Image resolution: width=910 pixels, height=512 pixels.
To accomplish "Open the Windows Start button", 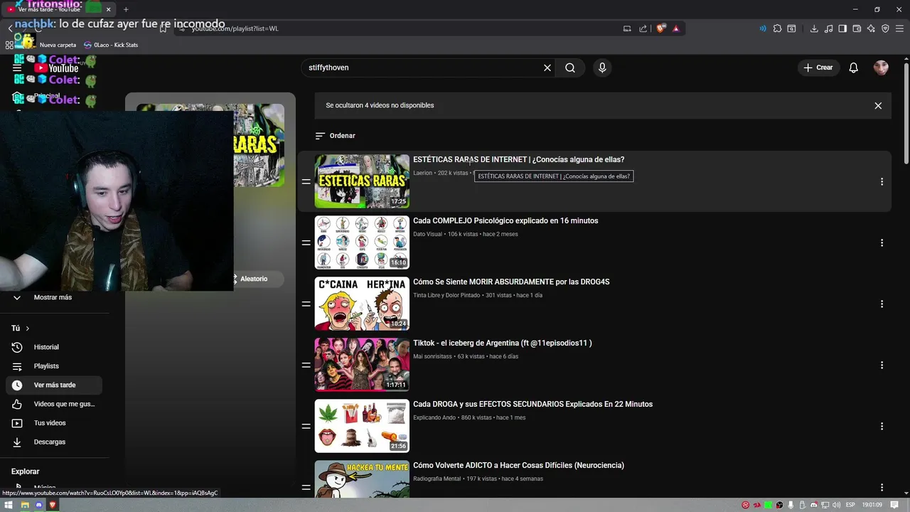I will [9, 505].
